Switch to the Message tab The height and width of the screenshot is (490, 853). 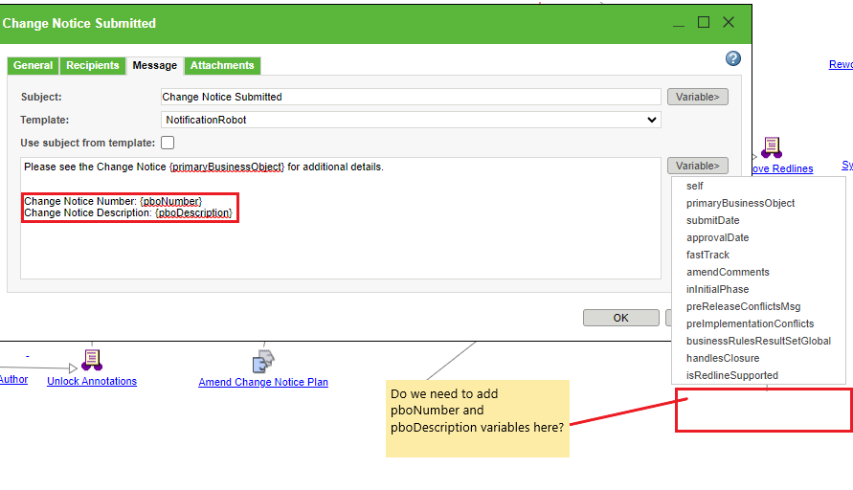154,65
